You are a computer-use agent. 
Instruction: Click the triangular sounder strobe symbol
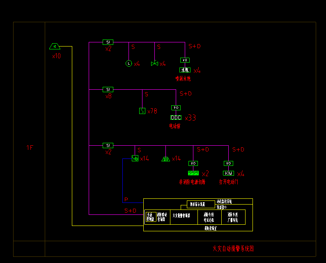click(x=166, y=159)
